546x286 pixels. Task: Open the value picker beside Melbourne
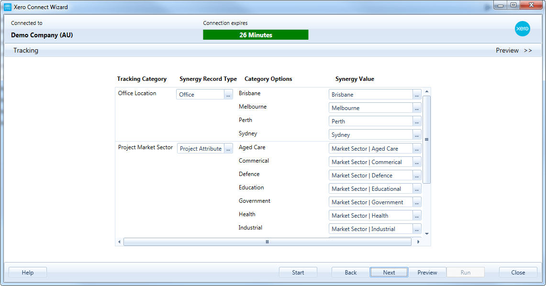click(416, 108)
